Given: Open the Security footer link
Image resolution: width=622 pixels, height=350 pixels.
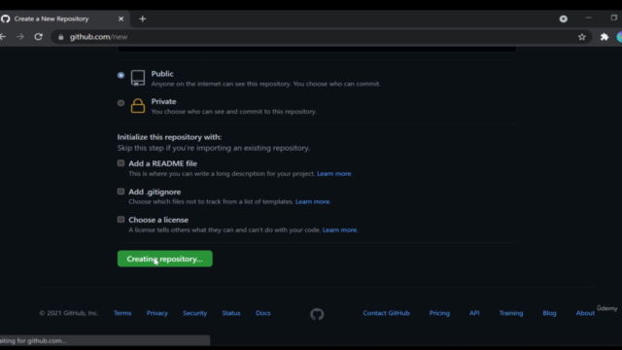Looking at the screenshot, I should tap(194, 313).
